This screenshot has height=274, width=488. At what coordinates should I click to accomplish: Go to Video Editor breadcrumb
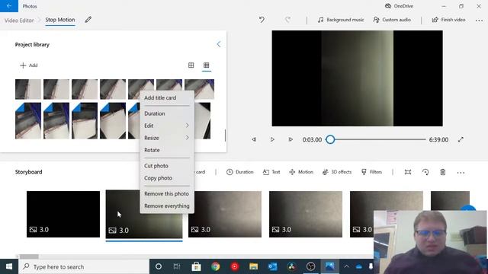19,21
